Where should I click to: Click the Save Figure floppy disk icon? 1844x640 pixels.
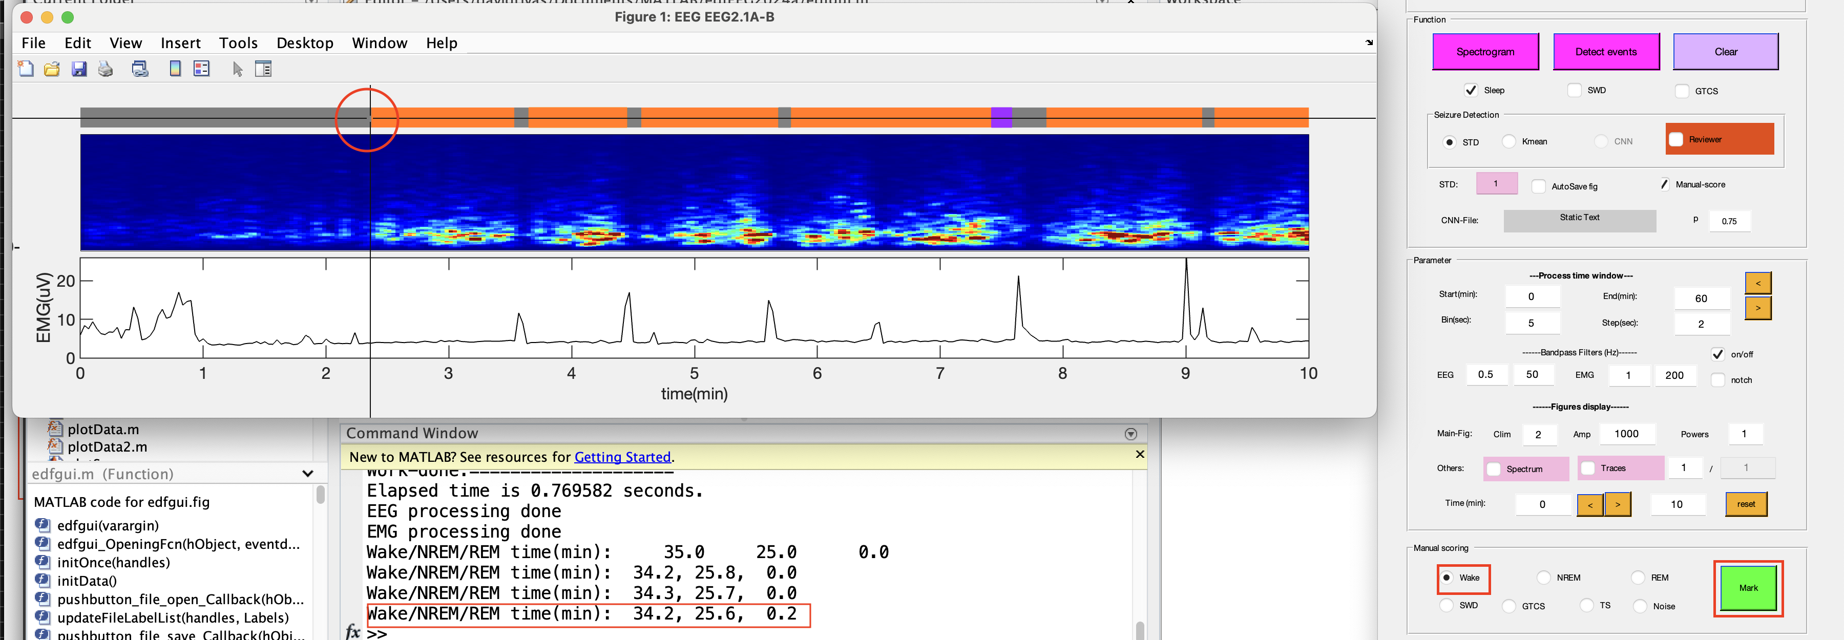pos(79,69)
